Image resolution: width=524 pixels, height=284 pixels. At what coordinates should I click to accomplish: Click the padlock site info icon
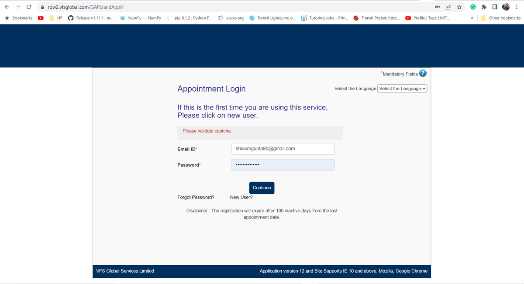[x=42, y=7]
